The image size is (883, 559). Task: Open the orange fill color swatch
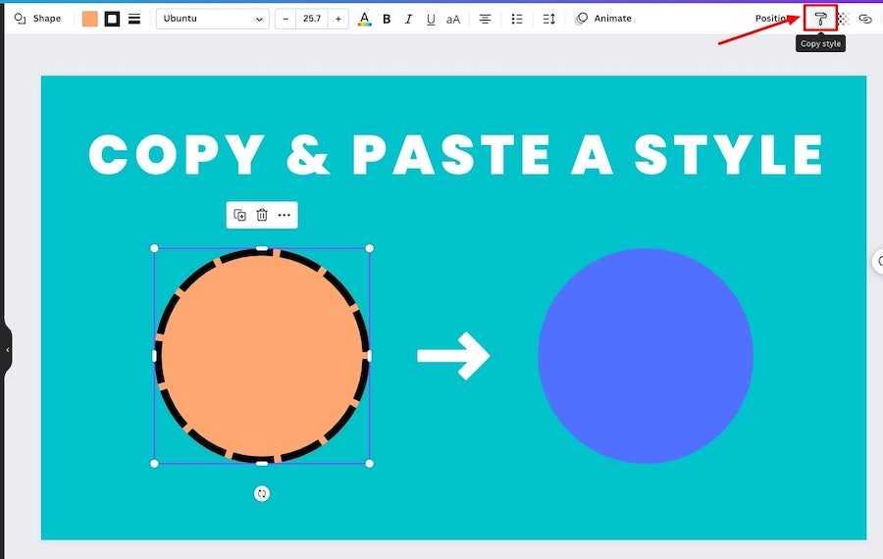(90, 19)
